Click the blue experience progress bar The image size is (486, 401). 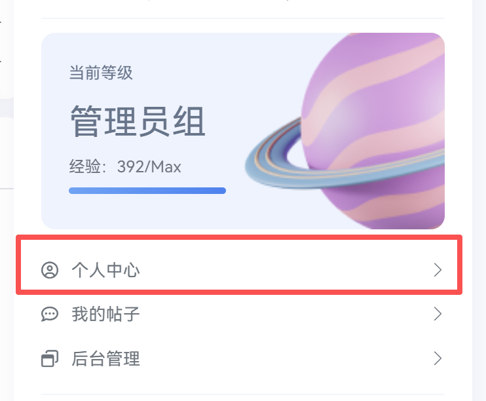pyautogui.click(x=147, y=191)
